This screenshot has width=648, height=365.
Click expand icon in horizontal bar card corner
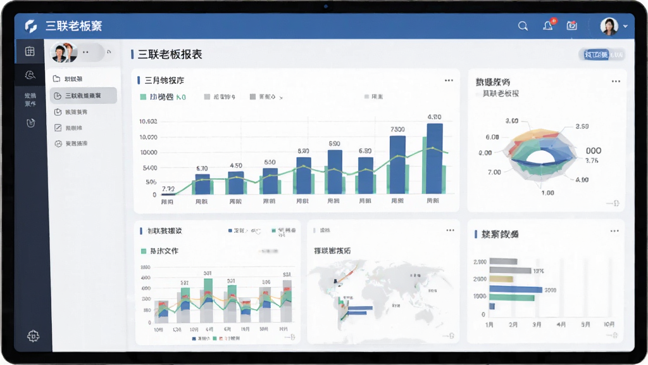click(x=613, y=335)
